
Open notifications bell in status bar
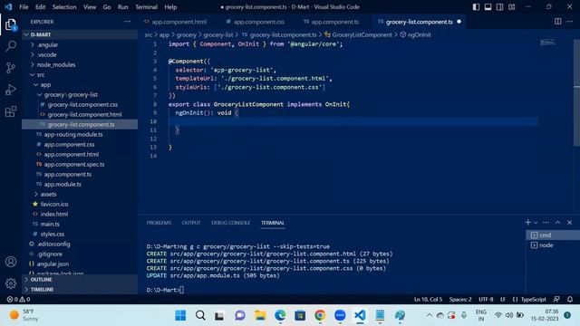pyautogui.click(x=570, y=300)
